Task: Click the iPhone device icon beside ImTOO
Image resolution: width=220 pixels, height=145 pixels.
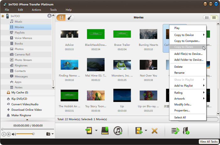Action: tap(8, 16)
